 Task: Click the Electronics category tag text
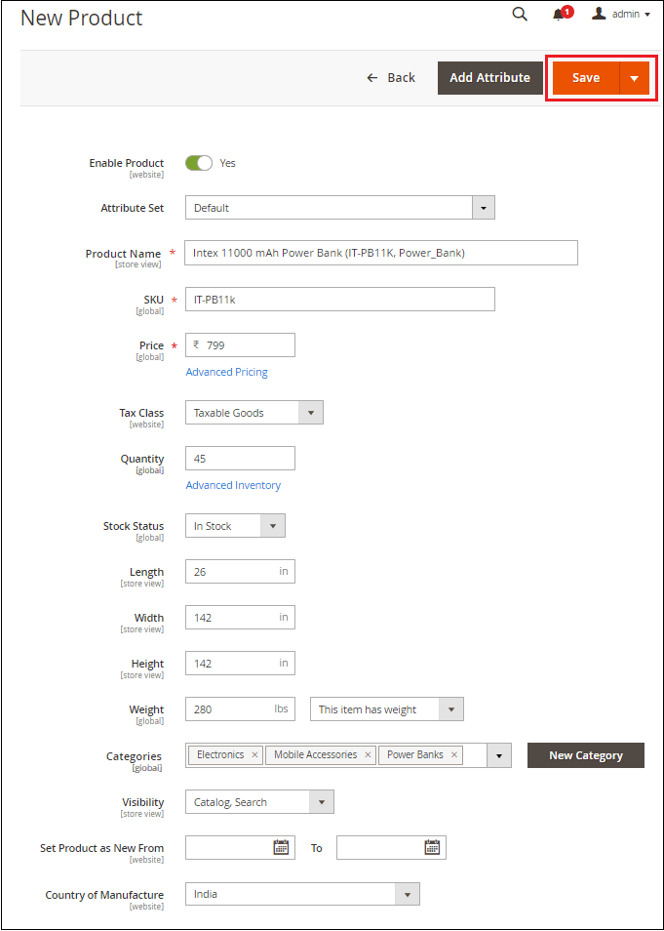tap(220, 754)
